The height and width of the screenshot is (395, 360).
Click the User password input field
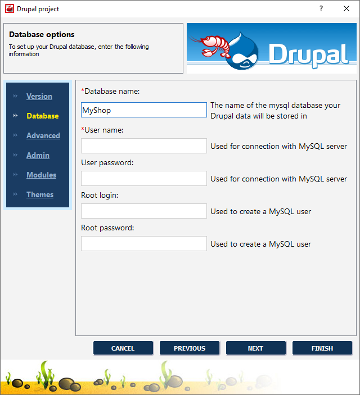tap(144, 178)
